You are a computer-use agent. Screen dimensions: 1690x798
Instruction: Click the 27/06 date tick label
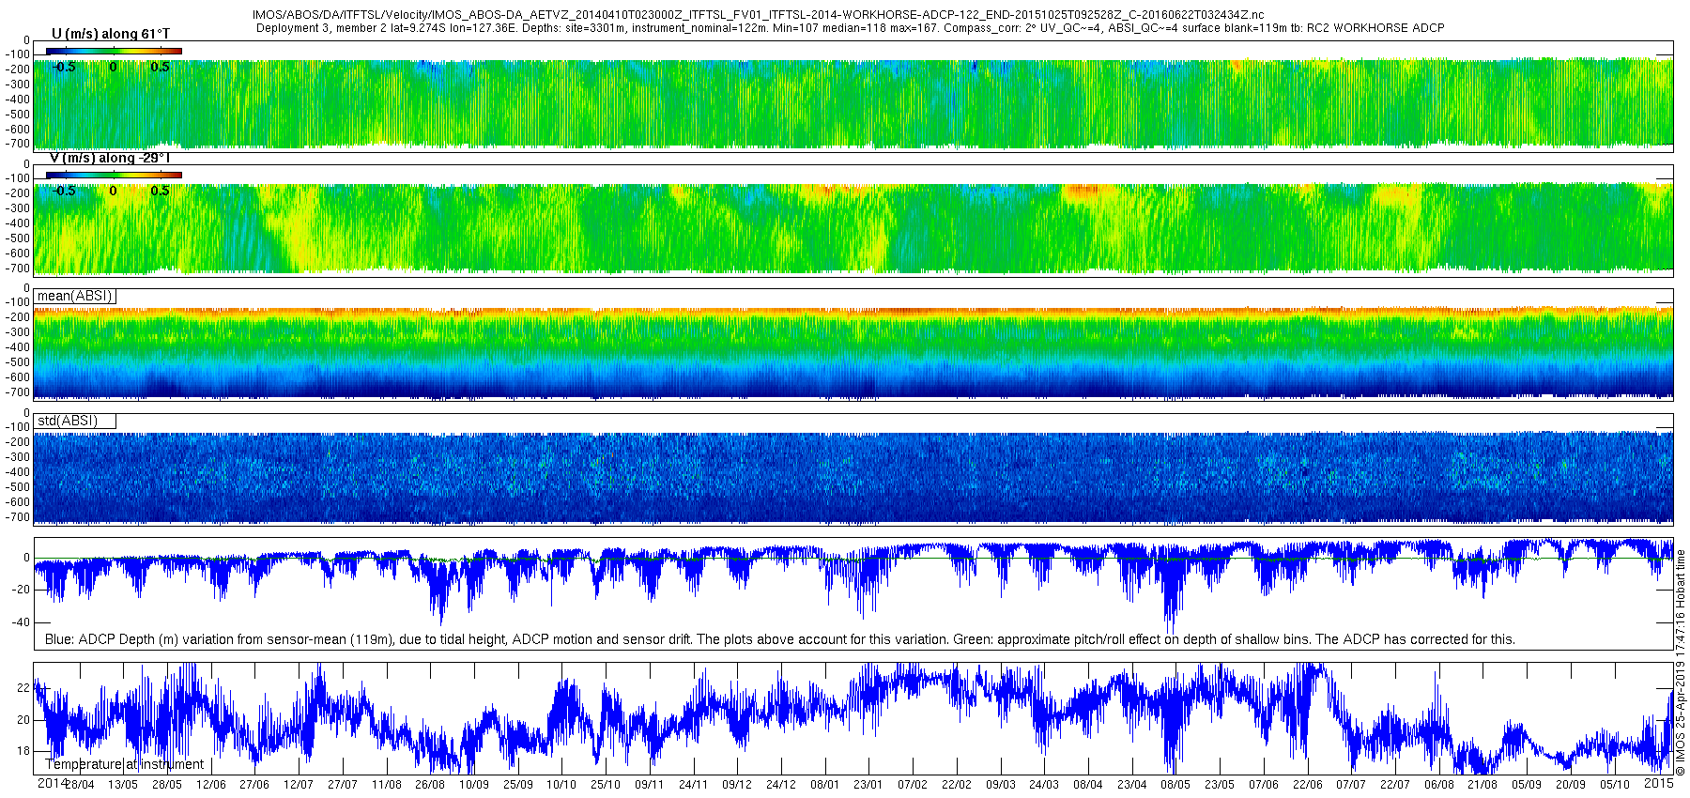click(254, 785)
